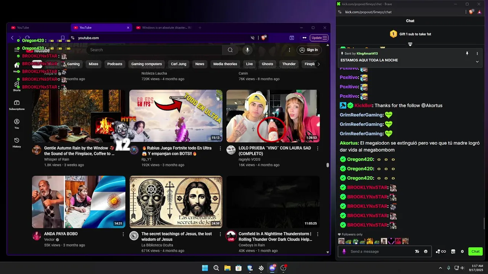Open options for the Rubius Fortnite video
488x274 pixels.
pos(220,148)
